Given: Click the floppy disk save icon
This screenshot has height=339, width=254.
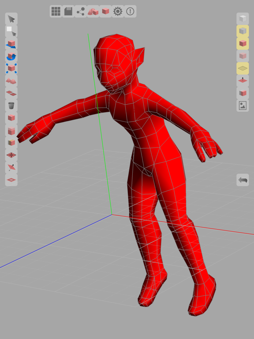Looking at the screenshot, I should 68,11.
